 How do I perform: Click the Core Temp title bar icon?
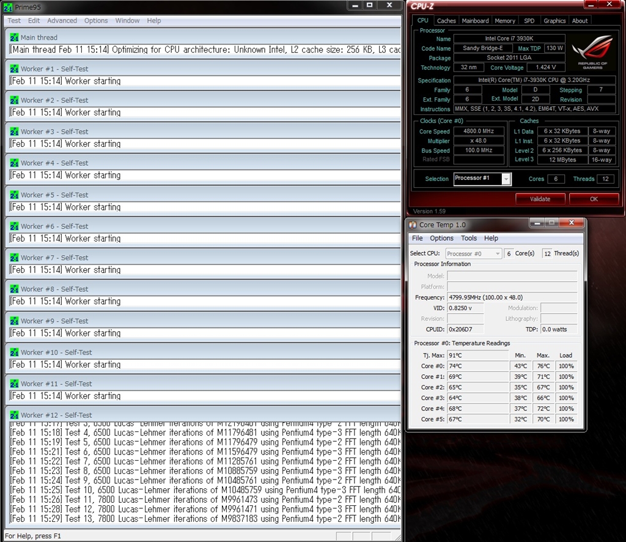click(413, 225)
